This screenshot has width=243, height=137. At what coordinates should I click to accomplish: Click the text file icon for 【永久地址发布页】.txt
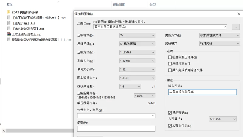click(9, 29)
